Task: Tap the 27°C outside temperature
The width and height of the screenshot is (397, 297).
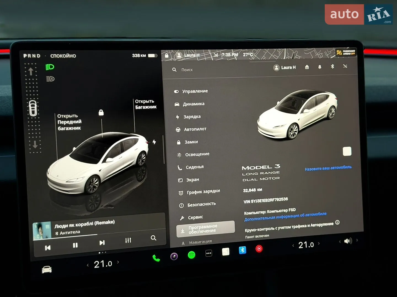Action: click(248, 55)
